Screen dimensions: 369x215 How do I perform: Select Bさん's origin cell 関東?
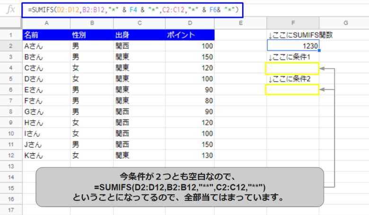tap(139, 57)
